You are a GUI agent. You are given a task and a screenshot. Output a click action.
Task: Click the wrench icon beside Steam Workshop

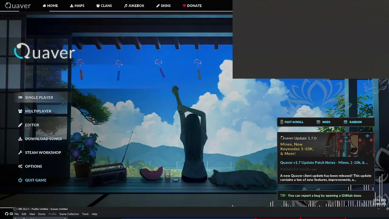20,152
